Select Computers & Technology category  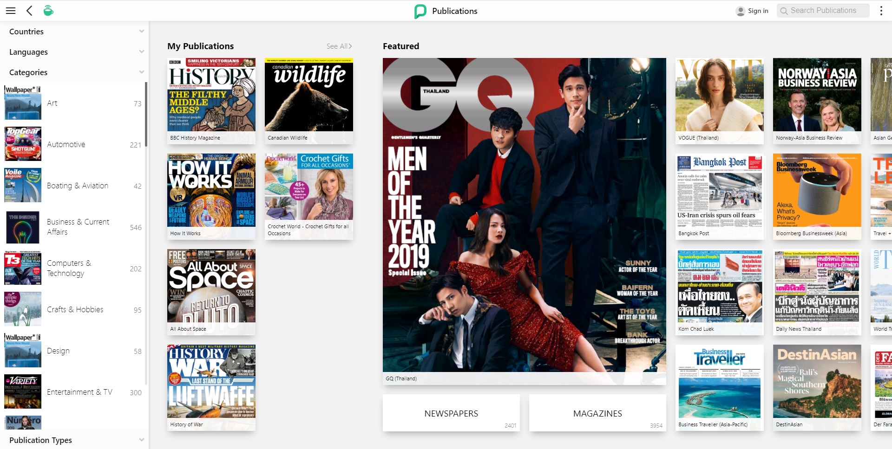72,268
